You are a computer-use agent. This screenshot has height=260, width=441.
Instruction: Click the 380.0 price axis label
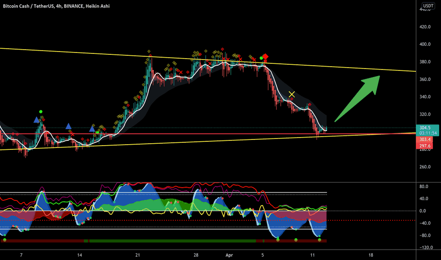coord(425,61)
